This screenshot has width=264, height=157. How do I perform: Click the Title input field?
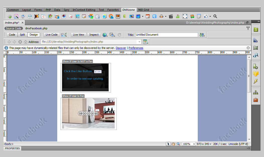167,35
